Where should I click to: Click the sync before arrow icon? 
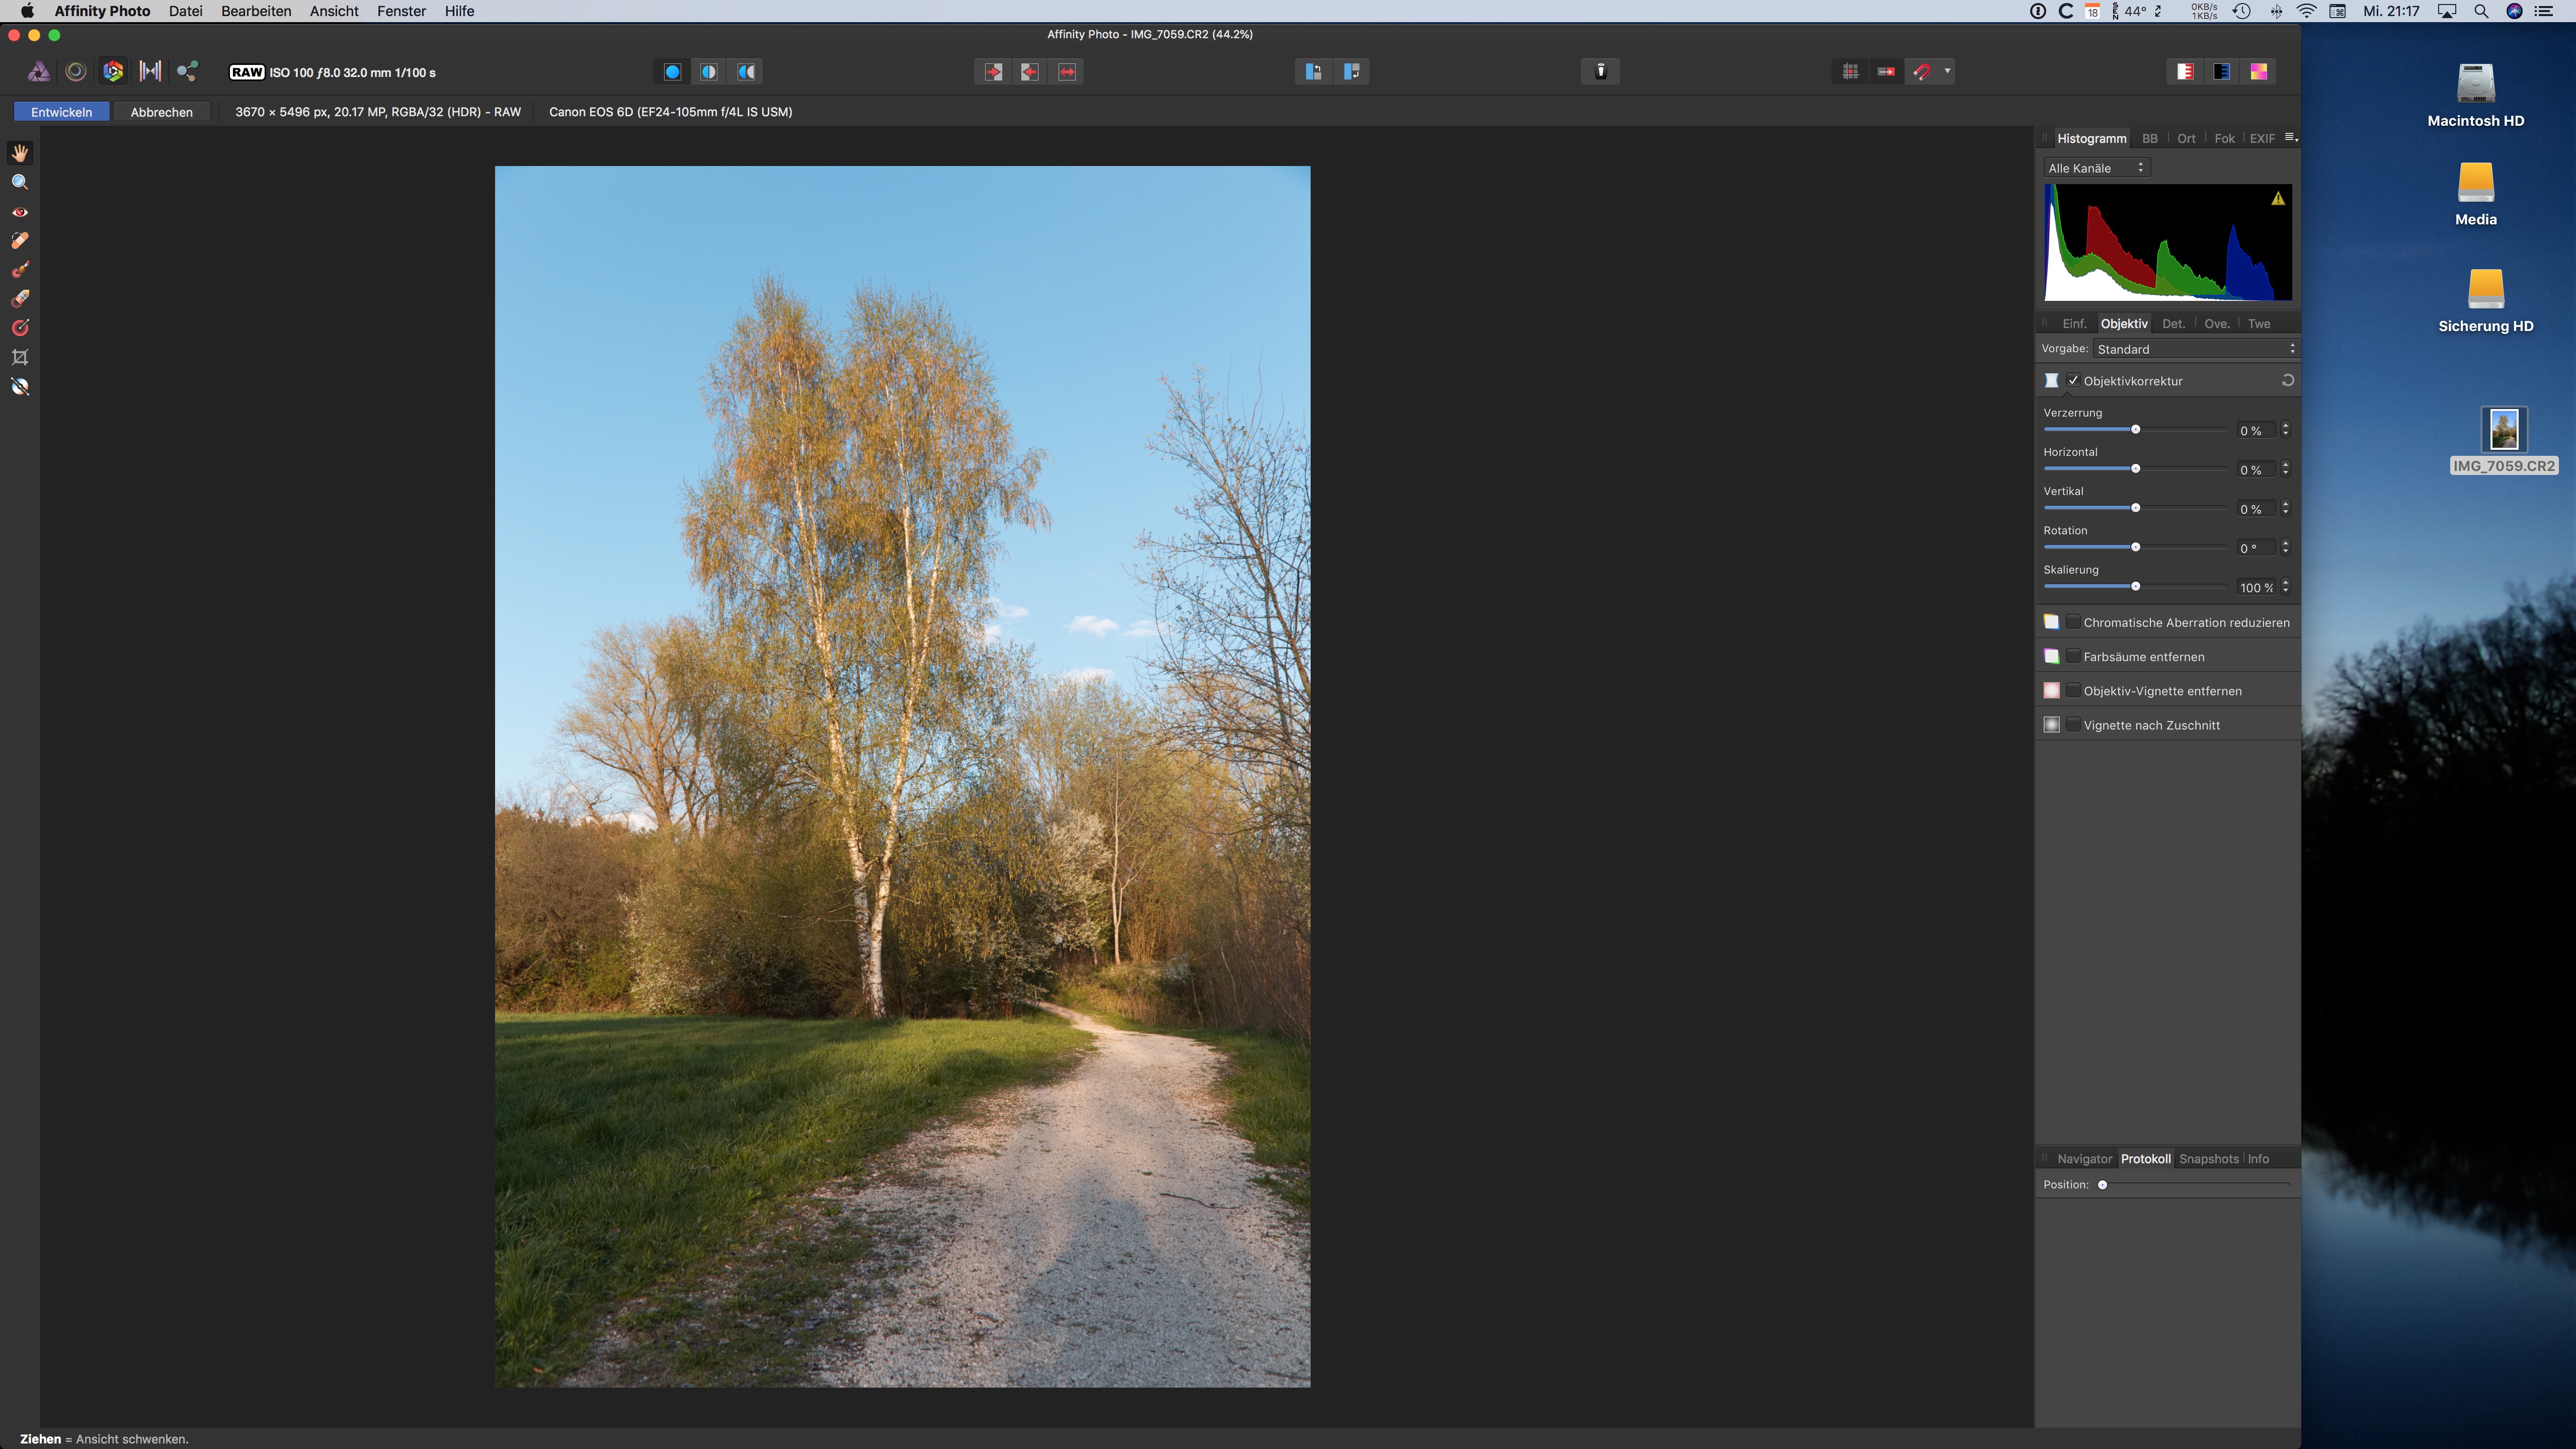coord(993,72)
